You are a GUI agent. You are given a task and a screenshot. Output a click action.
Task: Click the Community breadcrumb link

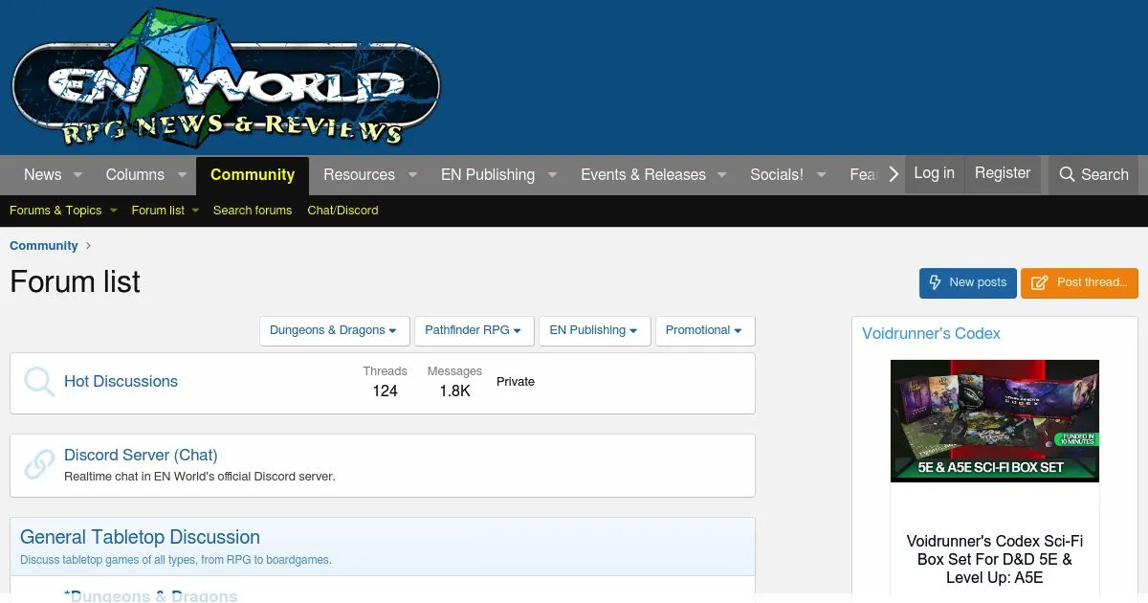tap(44, 246)
